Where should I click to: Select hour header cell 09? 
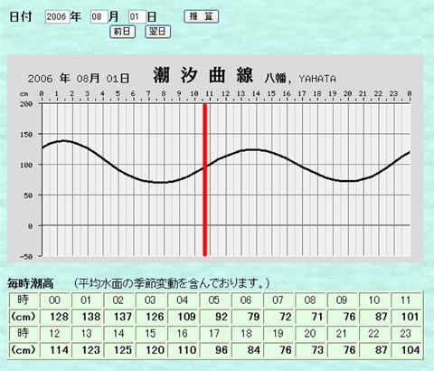343,300
